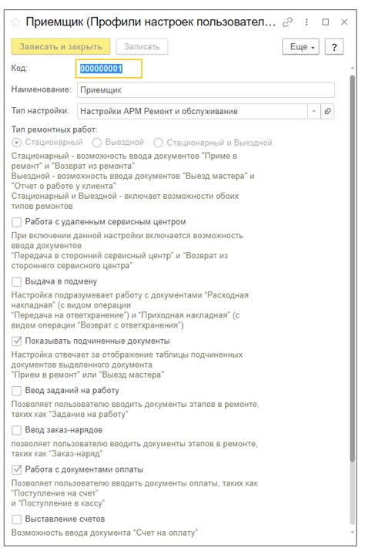Enable Работа с удаленным сервисным центром

(16, 222)
